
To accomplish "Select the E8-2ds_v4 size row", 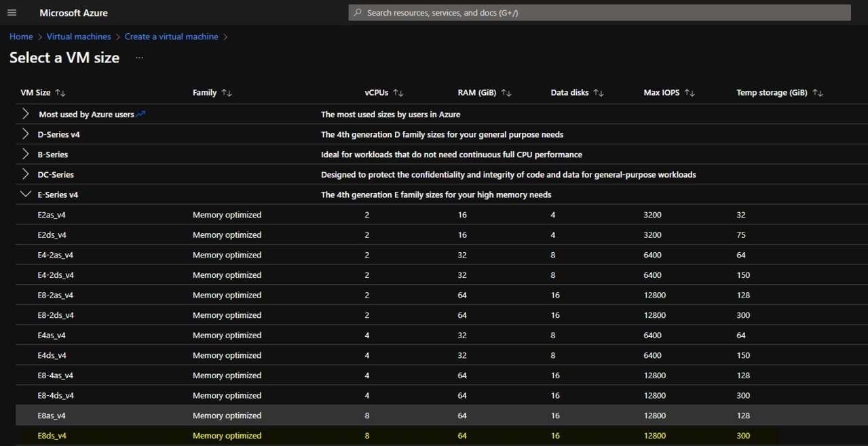I will click(441, 315).
